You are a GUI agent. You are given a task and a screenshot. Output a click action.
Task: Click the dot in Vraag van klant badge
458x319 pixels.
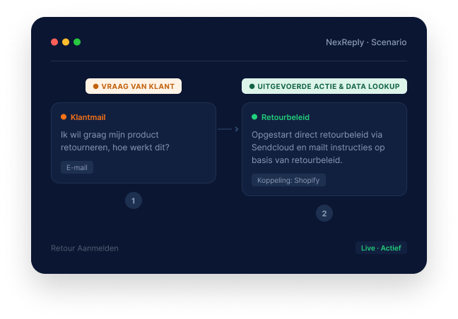click(x=96, y=86)
